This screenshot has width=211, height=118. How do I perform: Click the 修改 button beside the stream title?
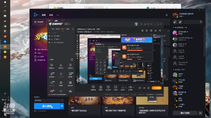click(98, 29)
